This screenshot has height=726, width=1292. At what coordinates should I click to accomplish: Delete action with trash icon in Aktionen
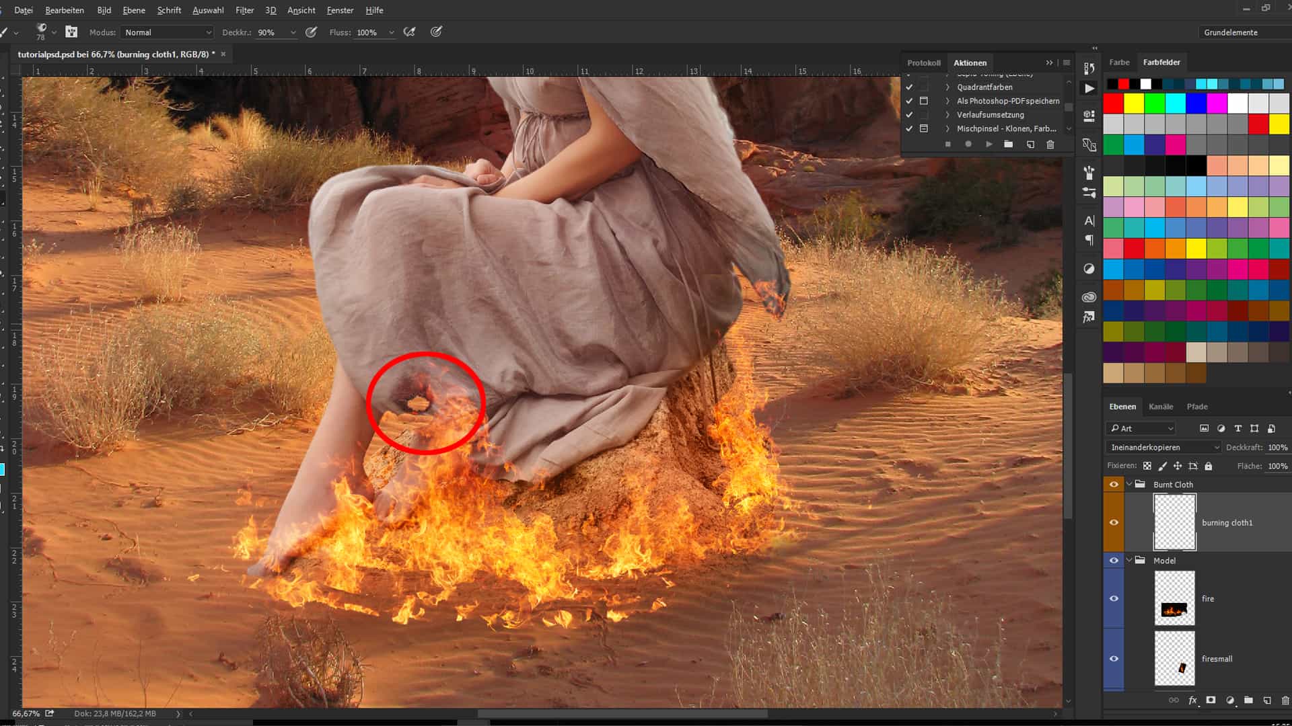pos(1050,145)
